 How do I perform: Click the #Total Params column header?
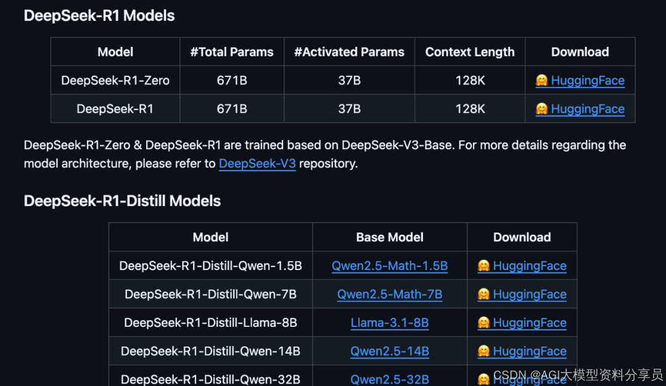tap(232, 52)
